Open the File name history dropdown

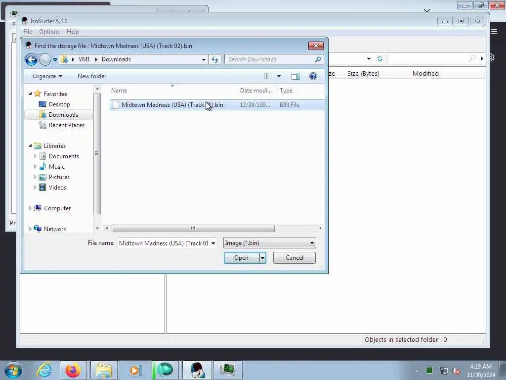[213, 243]
